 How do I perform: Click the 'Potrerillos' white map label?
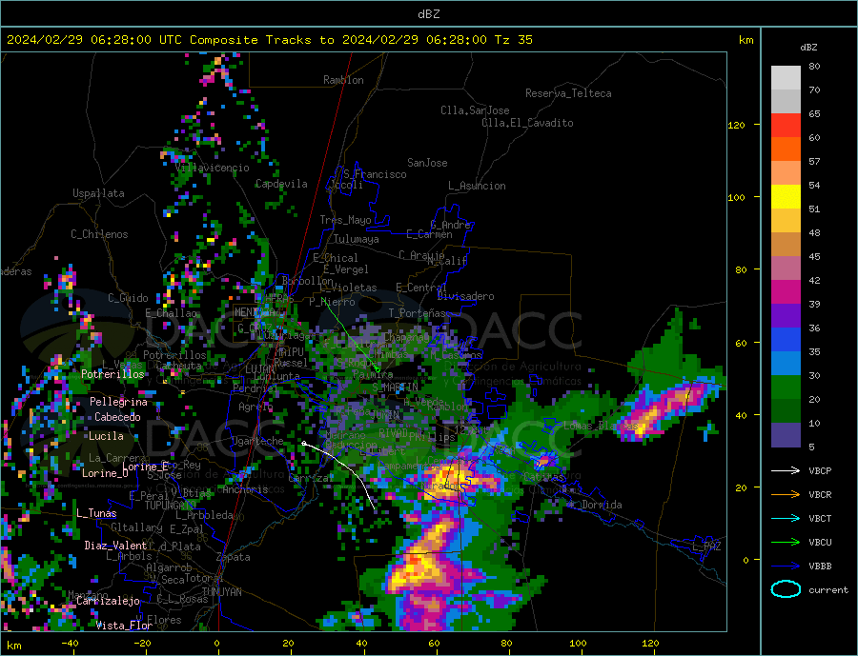click(112, 374)
